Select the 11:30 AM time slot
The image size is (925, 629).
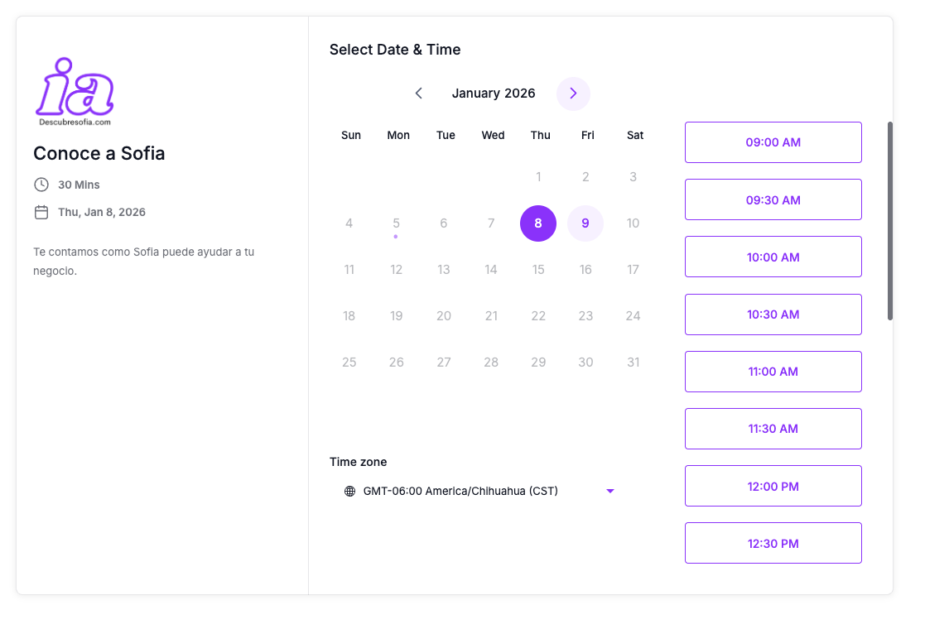tap(773, 429)
